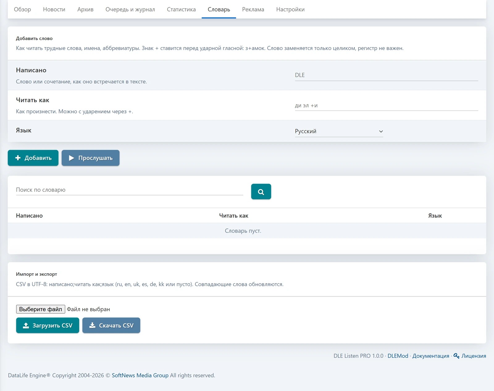Open the Архив tab
The width and height of the screenshot is (494, 391).
85,10
